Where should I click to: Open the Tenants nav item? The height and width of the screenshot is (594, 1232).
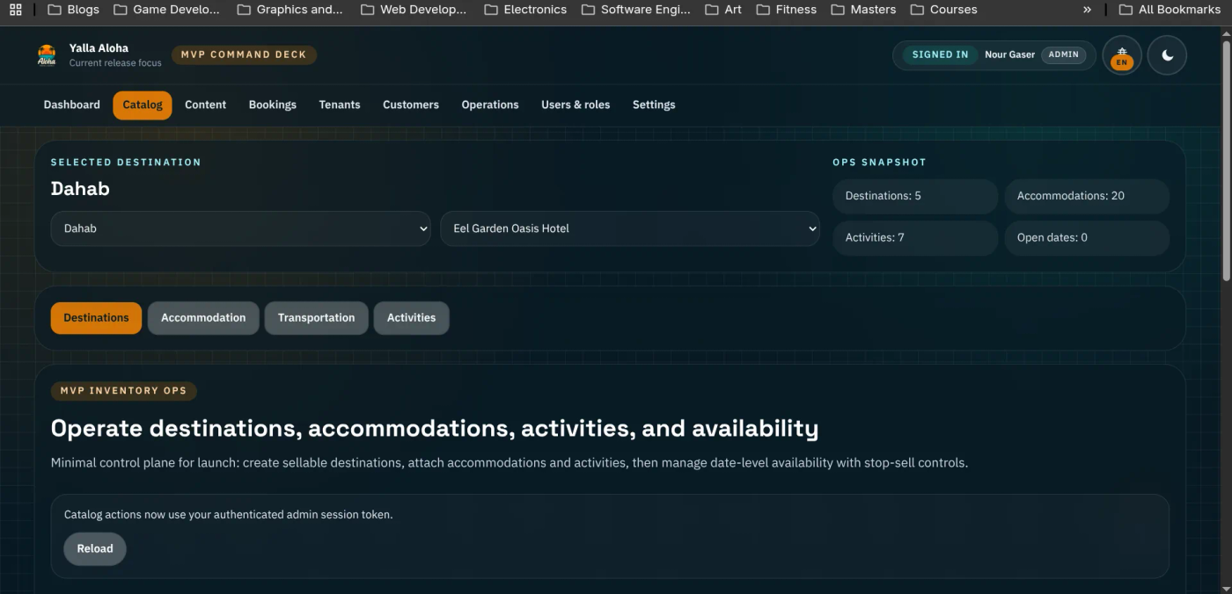tap(340, 105)
